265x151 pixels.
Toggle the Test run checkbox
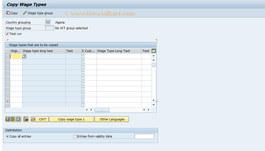point(7,34)
